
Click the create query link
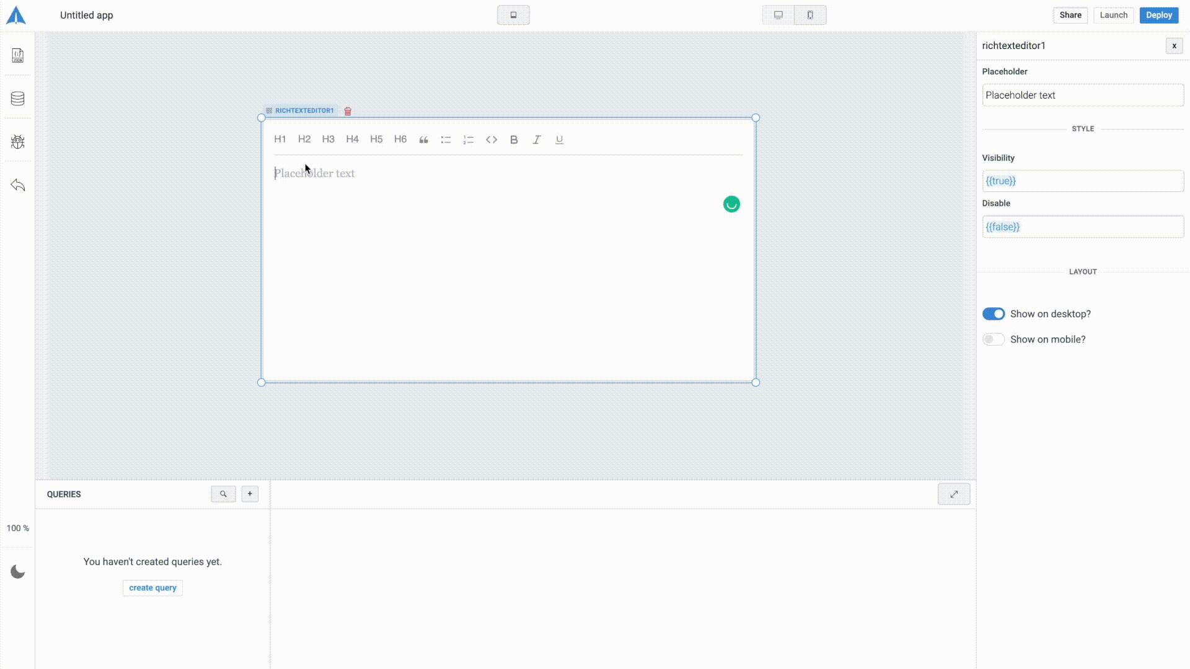point(152,588)
